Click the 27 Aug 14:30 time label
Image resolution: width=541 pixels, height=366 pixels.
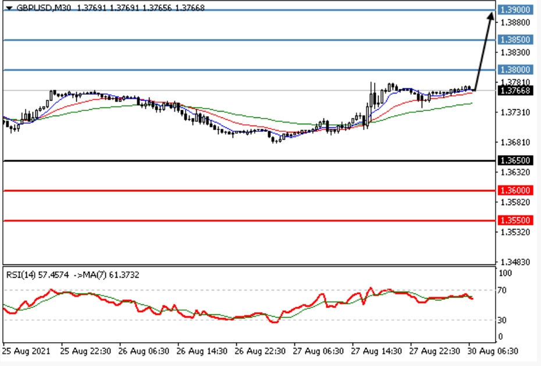[376, 351]
